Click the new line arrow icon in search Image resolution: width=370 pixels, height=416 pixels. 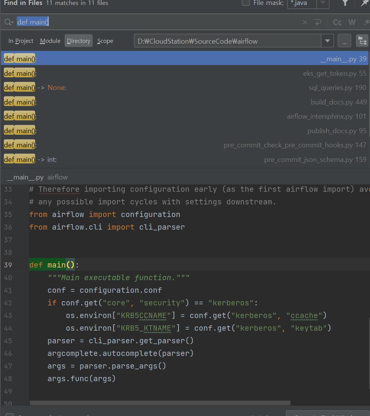click(318, 22)
